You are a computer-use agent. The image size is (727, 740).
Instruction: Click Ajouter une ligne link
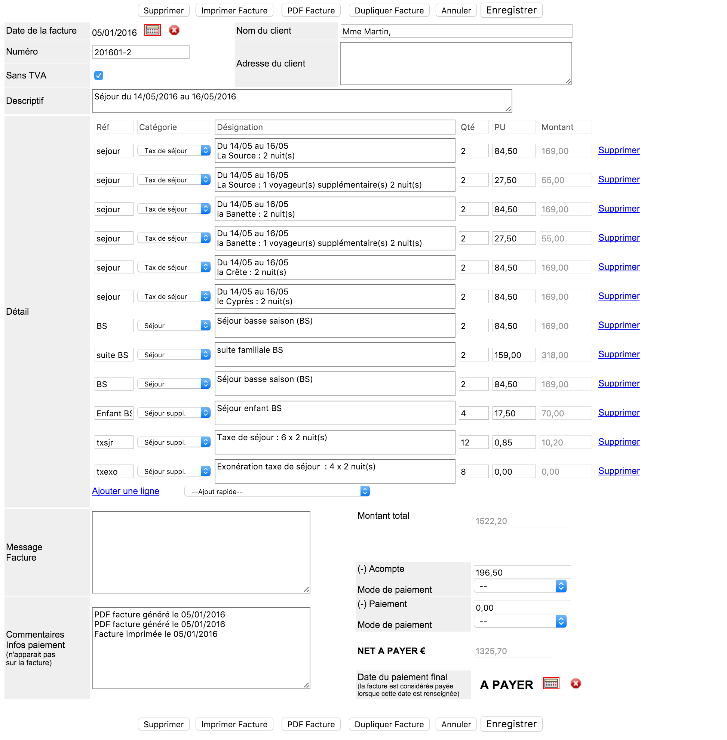click(x=126, y=491)
